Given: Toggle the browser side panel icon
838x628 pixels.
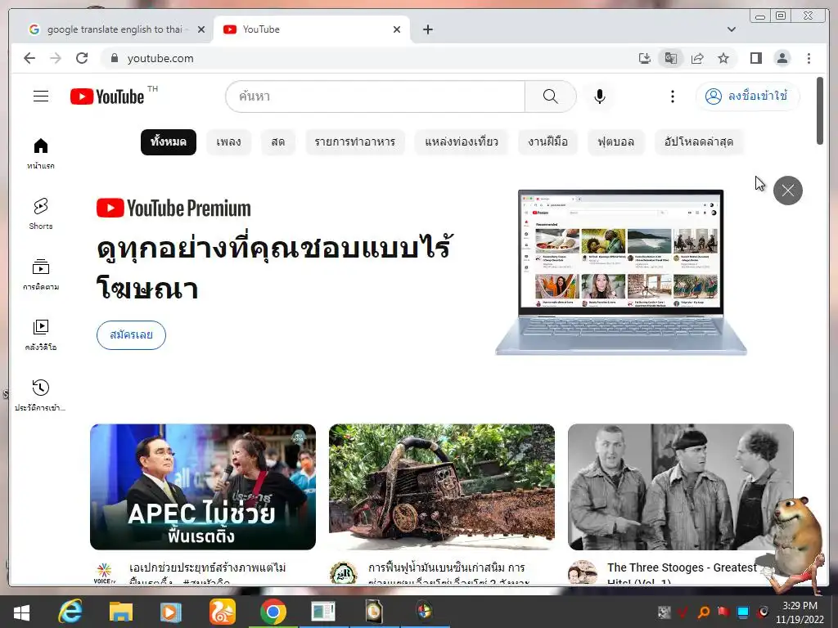Looking at the screenshot, I should (x=755, y=58).
